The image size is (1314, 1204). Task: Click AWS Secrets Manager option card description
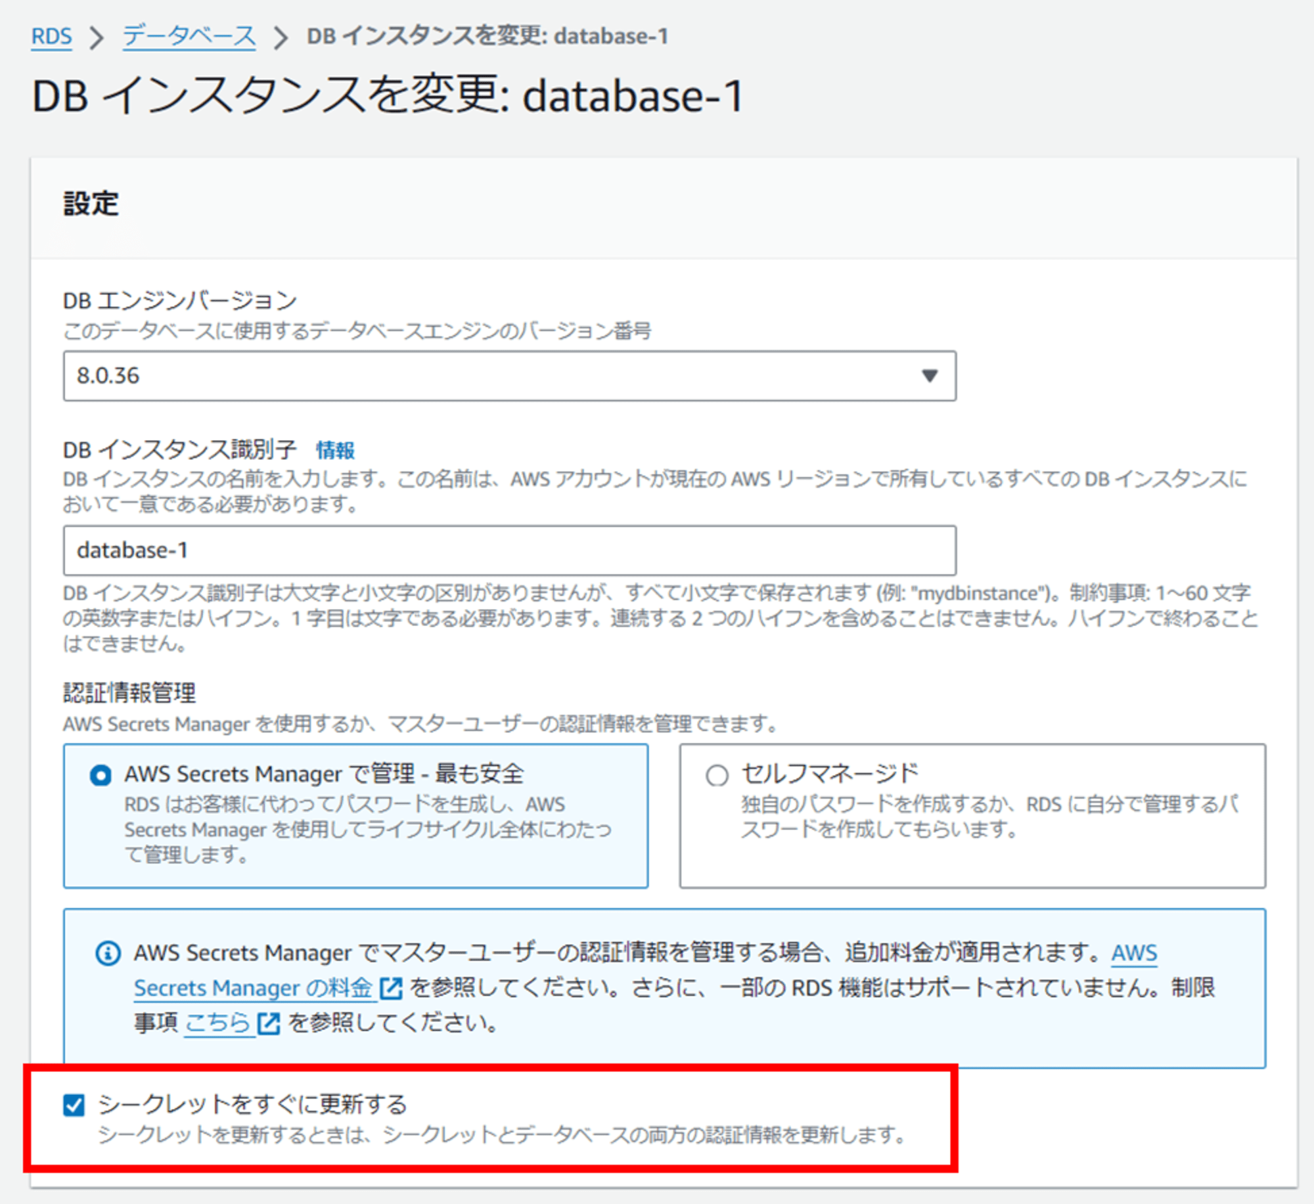click(x=368, y=830)
